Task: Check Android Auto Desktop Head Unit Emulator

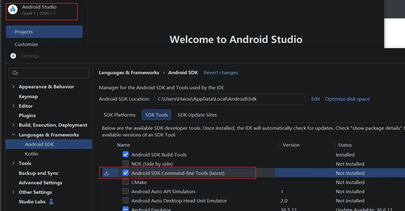Action: tap(126, 201)
